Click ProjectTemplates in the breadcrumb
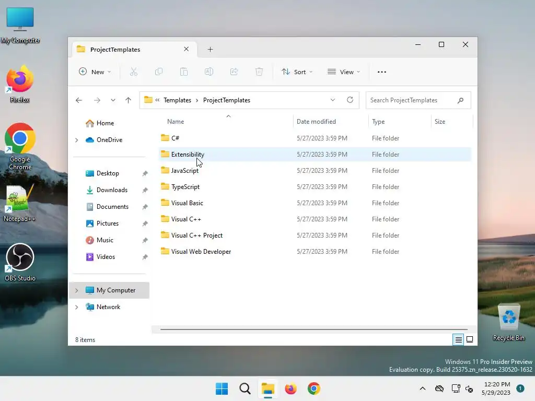Image resolution: width=535 pixels, height=401 pixels. [227, 100]
